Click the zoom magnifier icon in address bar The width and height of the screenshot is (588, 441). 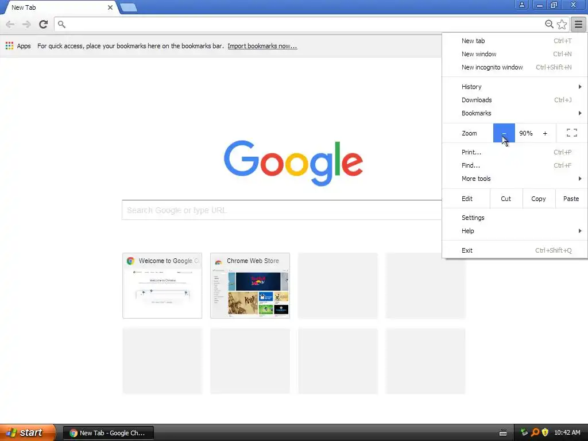[549, 24]
